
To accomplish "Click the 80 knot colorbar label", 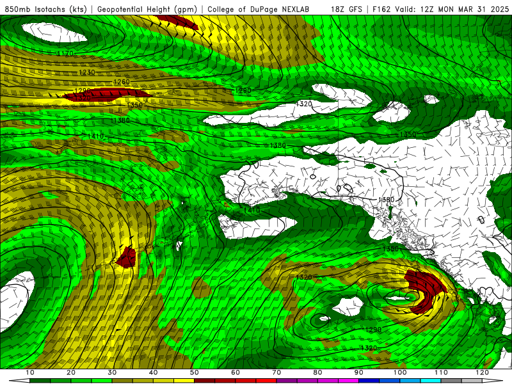I will pos(317,372).
